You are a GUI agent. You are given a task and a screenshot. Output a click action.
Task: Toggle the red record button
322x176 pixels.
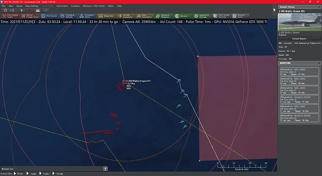click(29, 10)
